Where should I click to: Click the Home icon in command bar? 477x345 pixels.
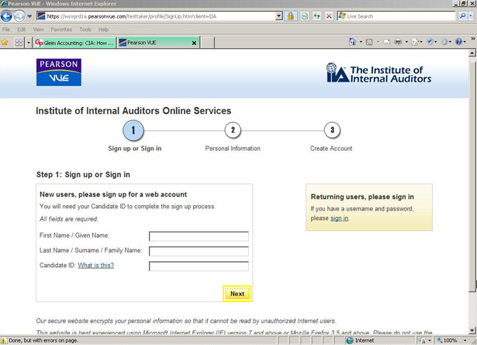coord(352,42)
